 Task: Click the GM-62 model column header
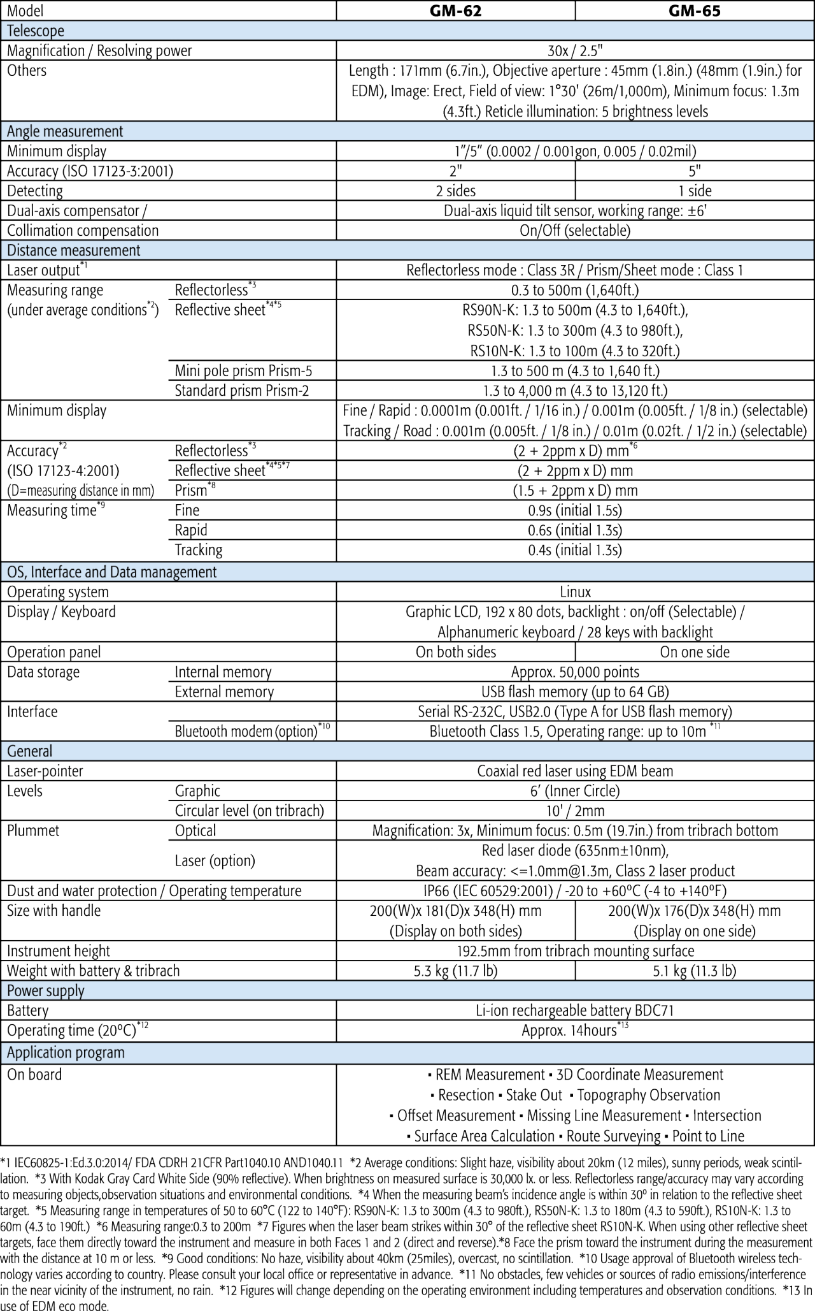pyautogui.click(x=455, y=11)
